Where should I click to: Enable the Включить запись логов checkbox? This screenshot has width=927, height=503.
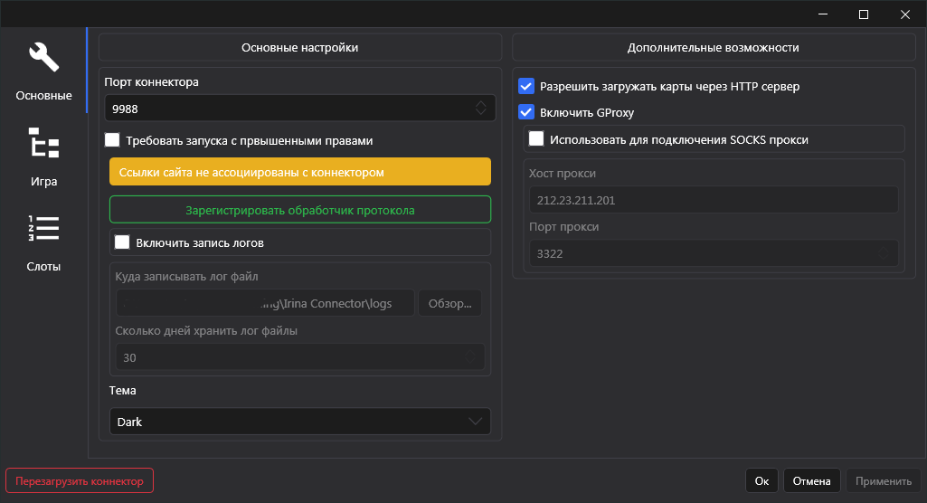point(122,242)
